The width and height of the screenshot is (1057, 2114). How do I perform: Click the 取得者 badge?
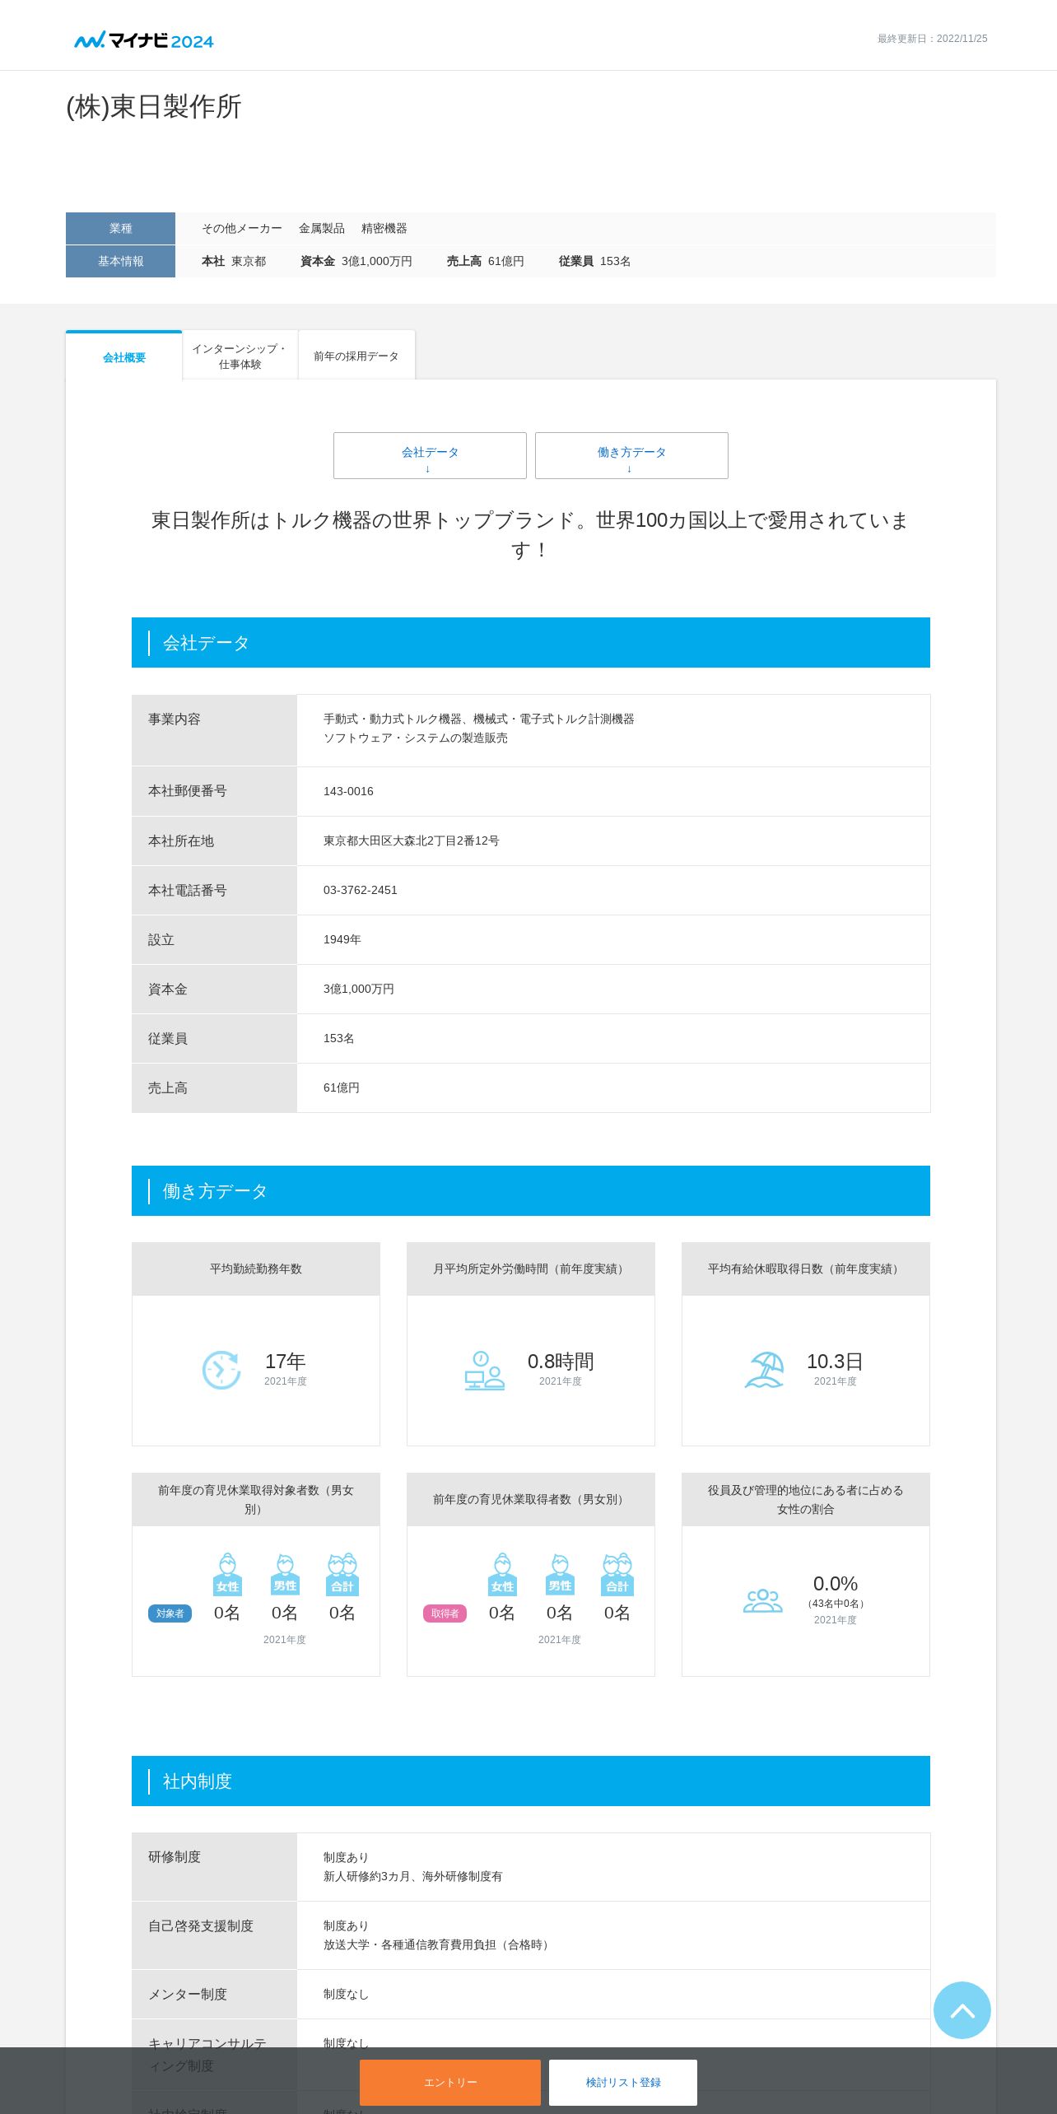(445, 1613)
